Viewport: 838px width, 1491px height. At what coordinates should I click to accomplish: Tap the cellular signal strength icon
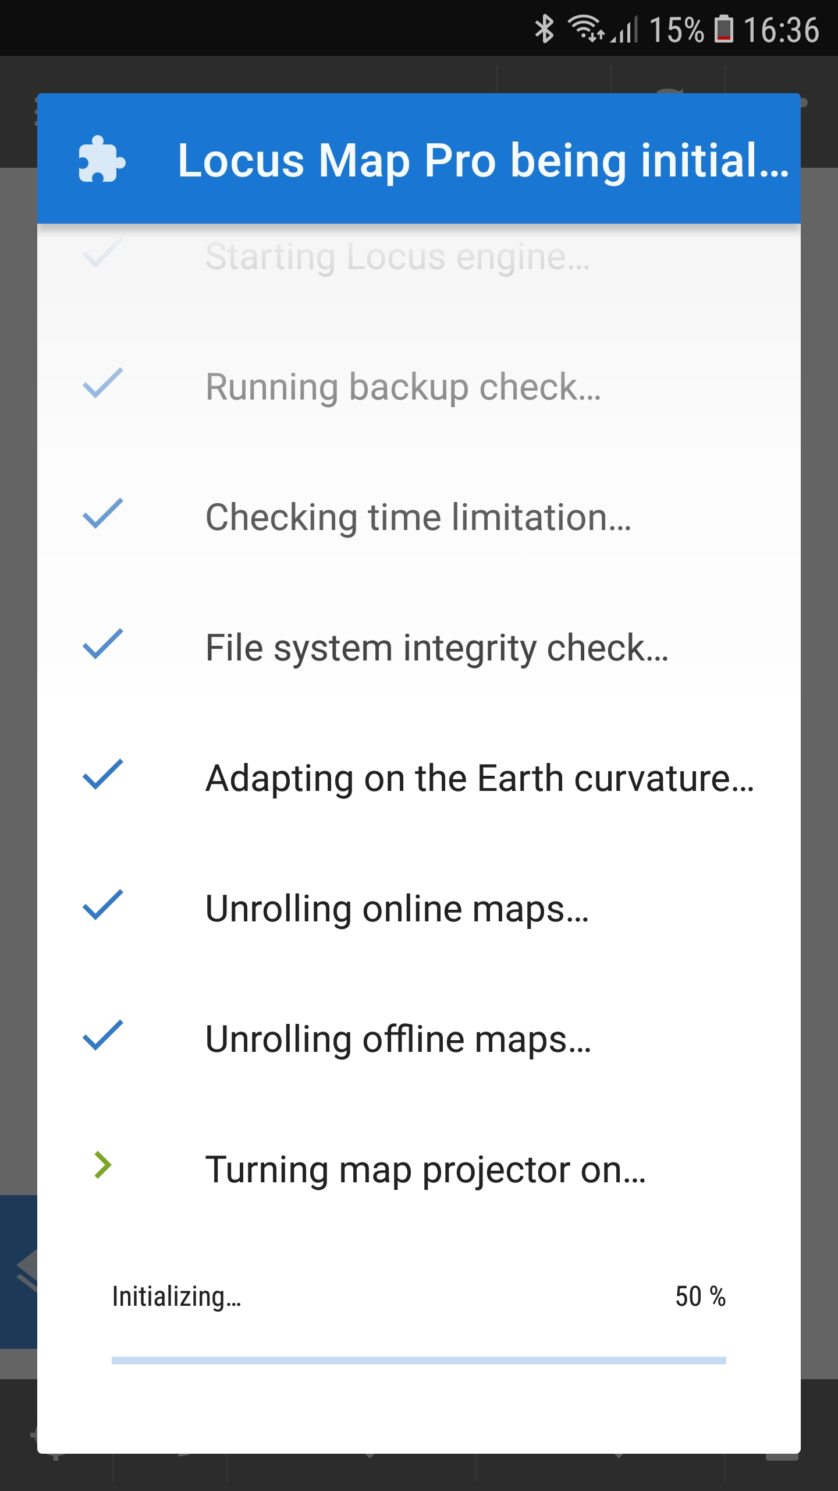click(x=625, y=29)
